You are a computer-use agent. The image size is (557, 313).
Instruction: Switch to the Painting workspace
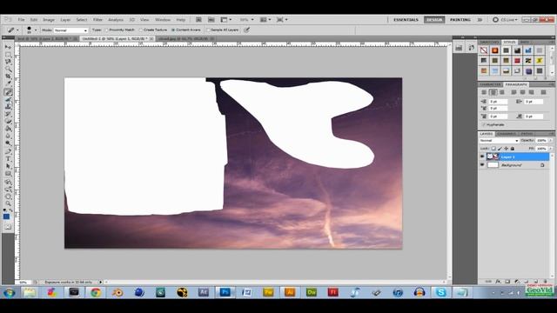460,20
